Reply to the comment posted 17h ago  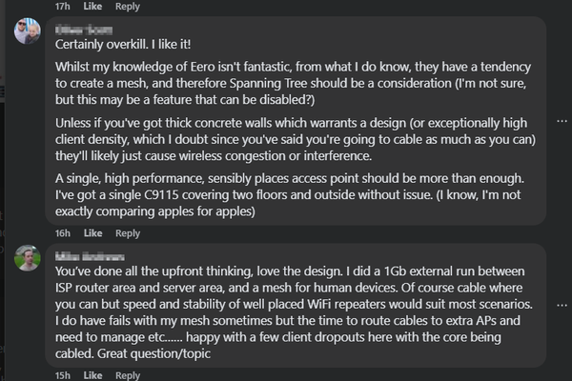(127, 7)
